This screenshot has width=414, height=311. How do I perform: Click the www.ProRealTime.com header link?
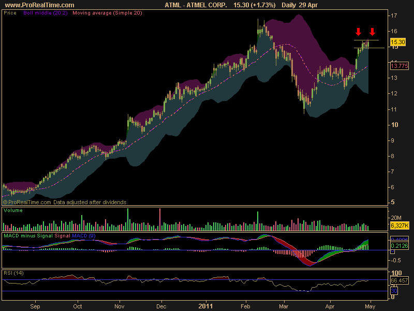coord(39,5)
